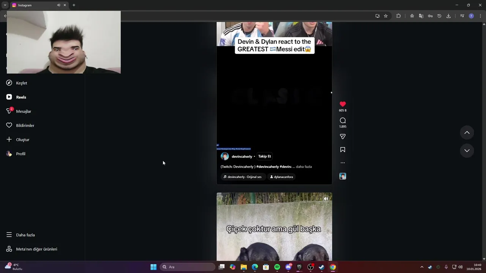Open the Chrome extensions puzzle menu

click(x=398, y=16)
